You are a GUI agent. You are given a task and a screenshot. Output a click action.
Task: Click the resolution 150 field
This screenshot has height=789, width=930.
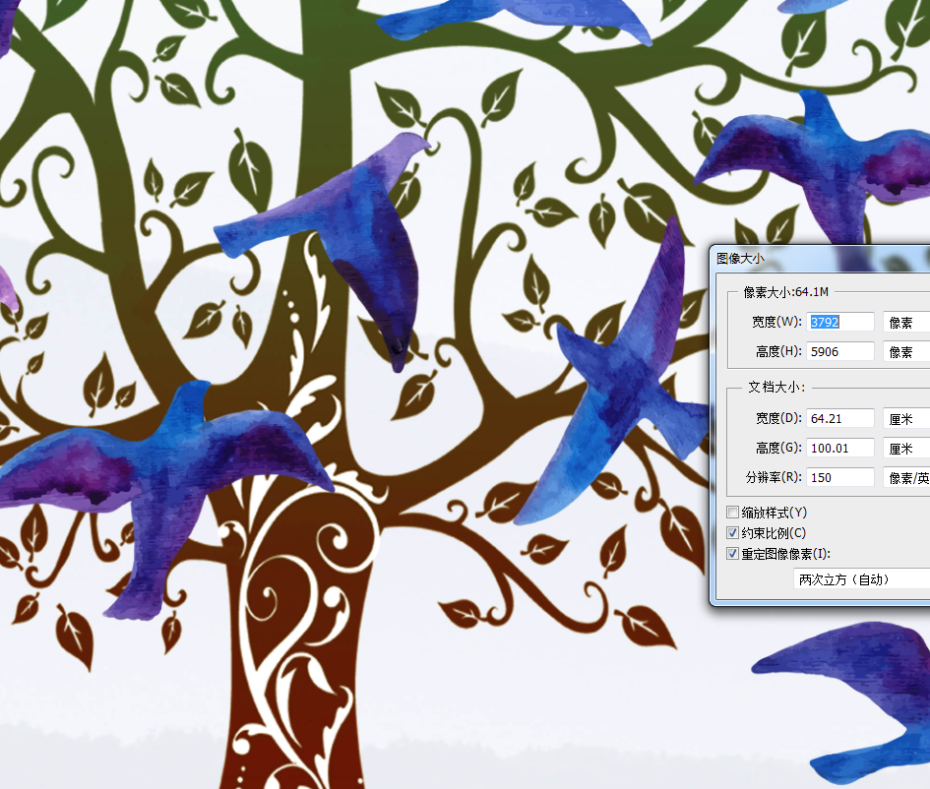click(839, 478)
